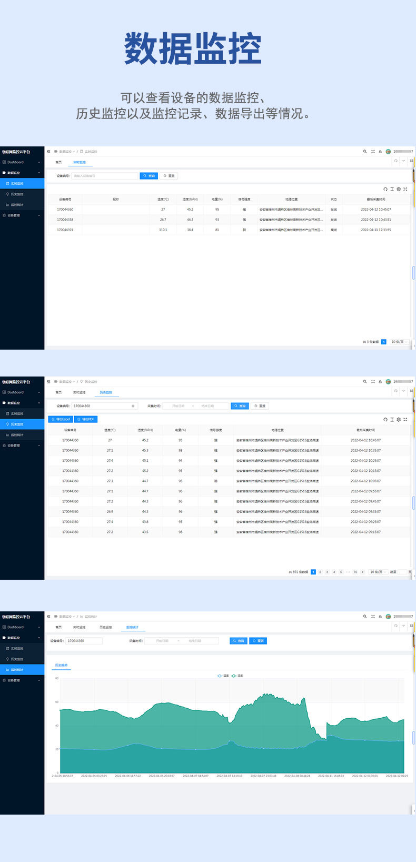
Task: Switch to 实时监控 tab in history monitoring screen
Action: [79, 392]
